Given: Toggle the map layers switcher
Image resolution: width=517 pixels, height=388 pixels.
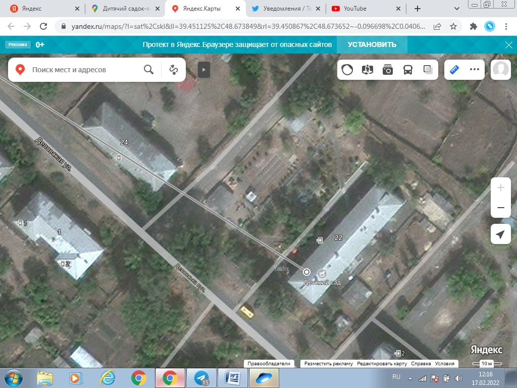Looking at the screenshot, I should point(428,70).
